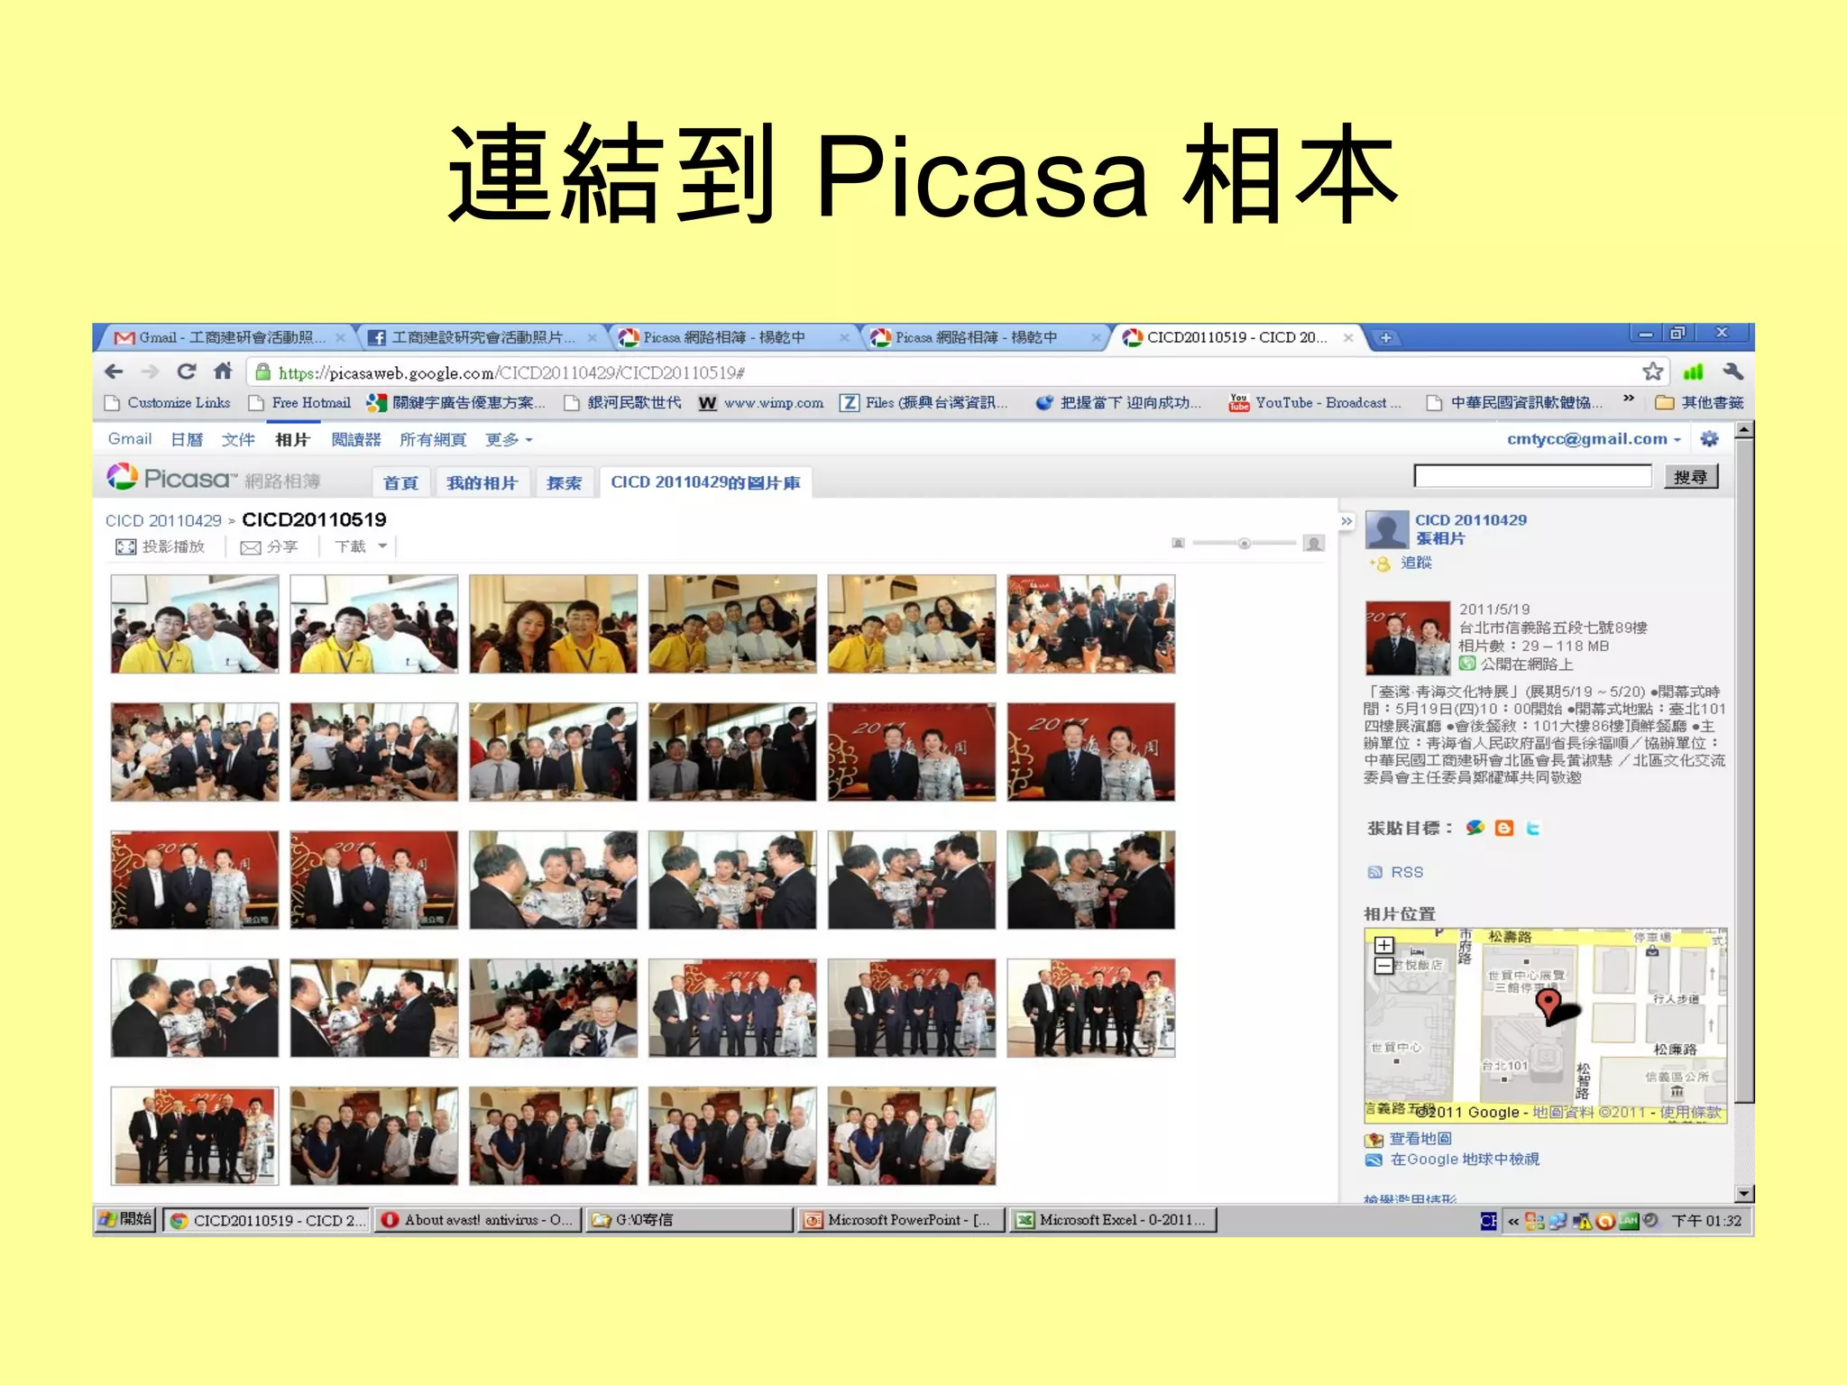The image size is (1847, 1385).
Task: Open Gmail link in top bar
Action: (130, 439)
